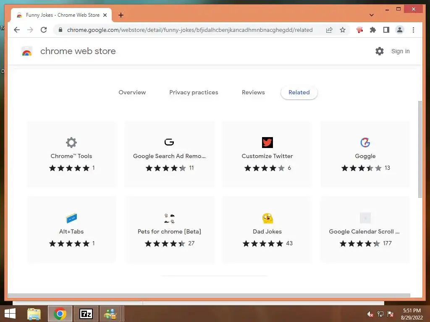Open the web store settings gear
The height and width of the screenshot is (322, 430).
(380, 51)
